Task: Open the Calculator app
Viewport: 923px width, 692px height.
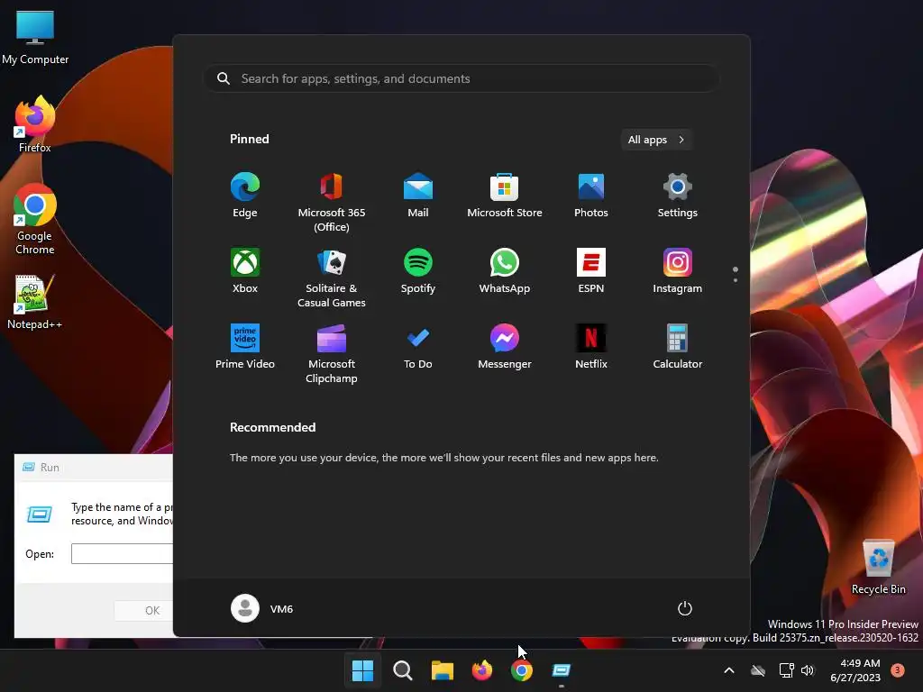Action: point(678,347)
